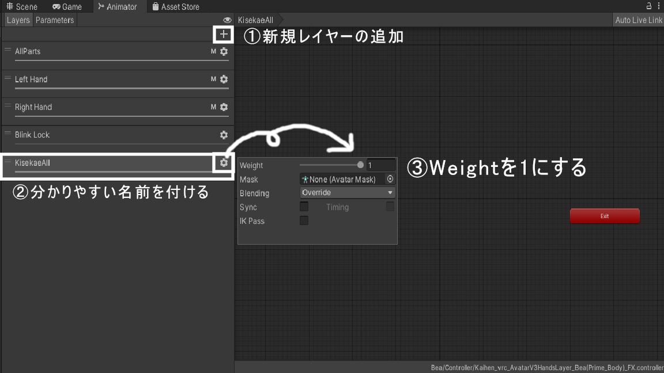Open gear settings for KisekaeAll layer
Image resolution: width=664 pixels, height=373 pixels.
tap(224, 163)
